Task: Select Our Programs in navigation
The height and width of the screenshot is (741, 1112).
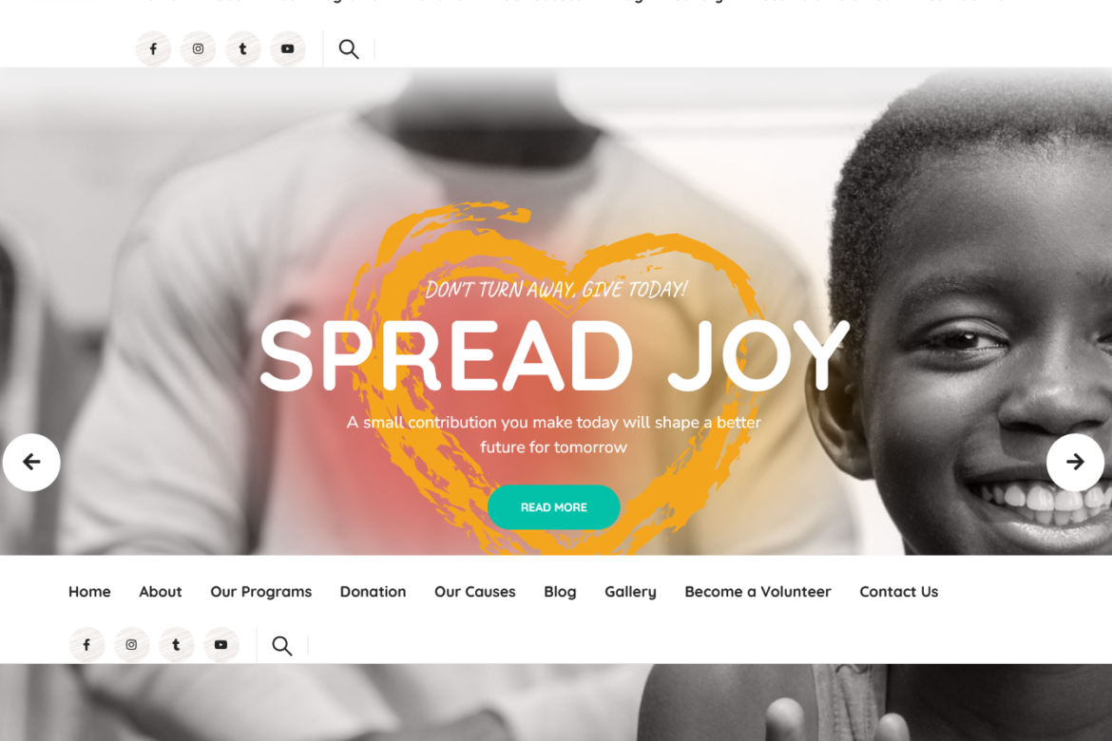Action: point(261,592)
